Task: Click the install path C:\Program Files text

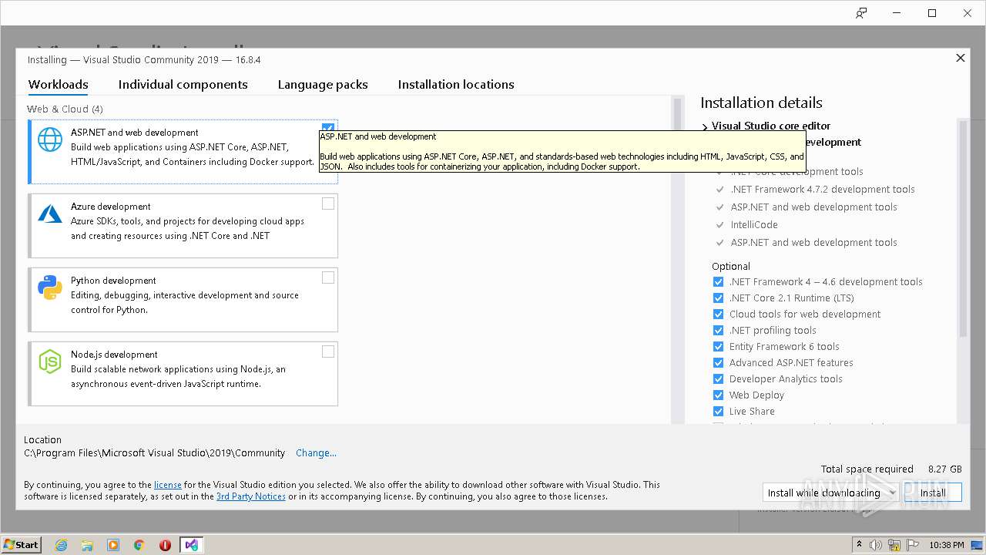Action: click(154, 453)
